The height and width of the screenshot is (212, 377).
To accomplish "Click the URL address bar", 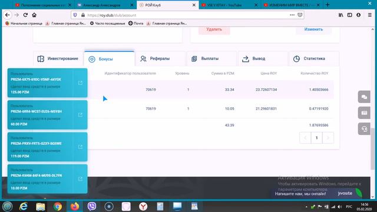I will [187, 15].
